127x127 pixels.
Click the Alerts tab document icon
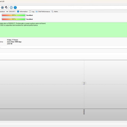(x=52, y=11)
